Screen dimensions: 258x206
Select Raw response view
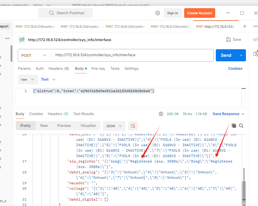44,126
